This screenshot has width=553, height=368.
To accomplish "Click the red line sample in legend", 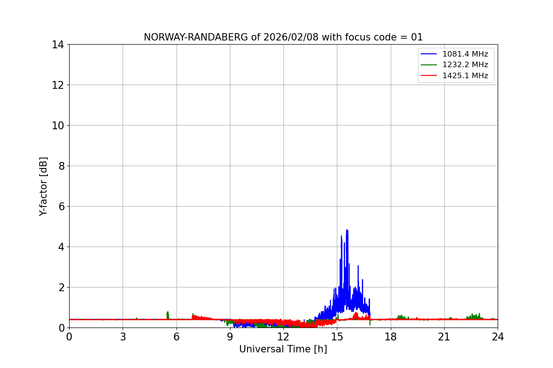I will pos(429,76).
